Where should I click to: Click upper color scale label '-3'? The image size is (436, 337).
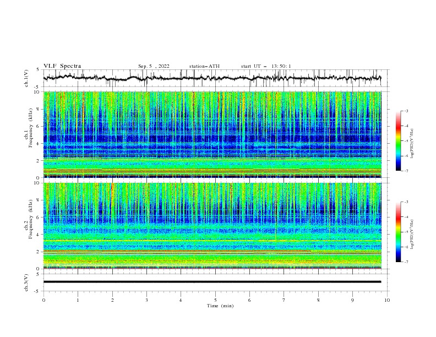(x=406, y=111)
